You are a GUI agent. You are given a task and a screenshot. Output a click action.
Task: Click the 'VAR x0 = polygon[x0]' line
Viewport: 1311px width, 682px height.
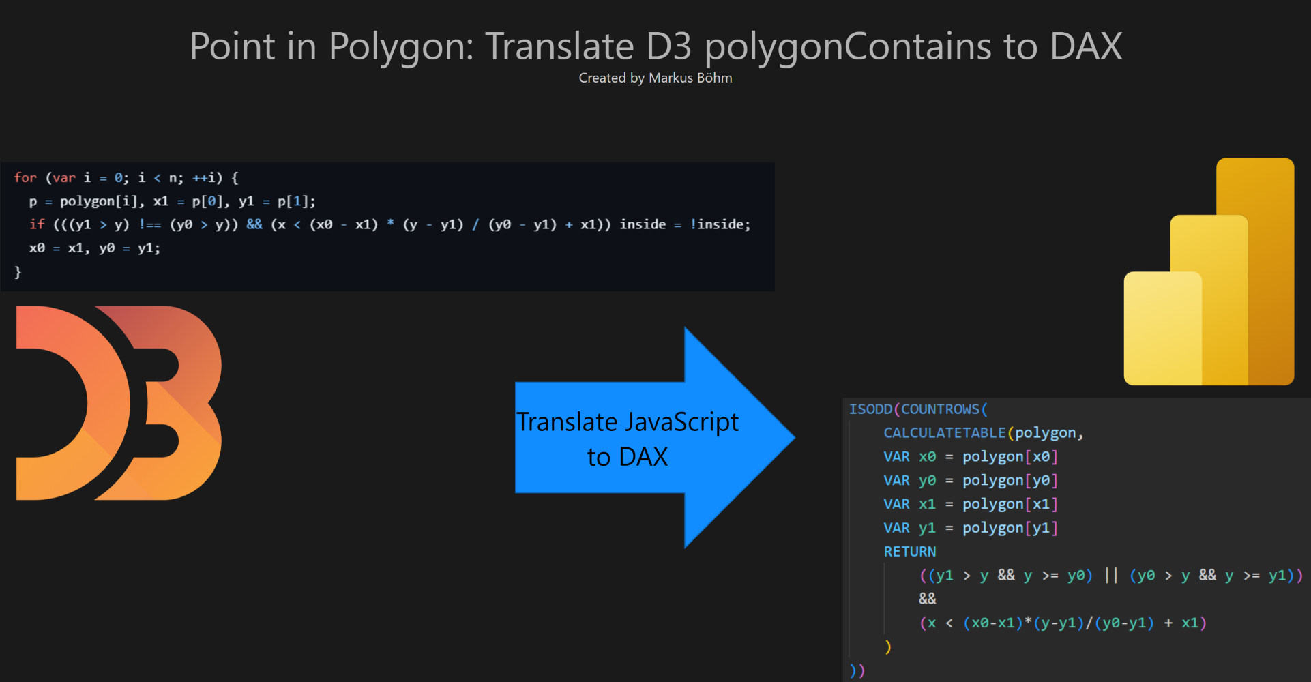click(x=971, y=457)
